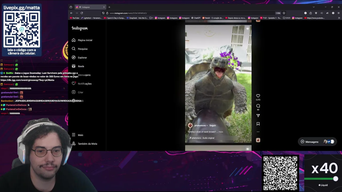Viewport: 342px width, 192px height.
Task: Click the tortoise reel video
Action: tap(218, 84)
